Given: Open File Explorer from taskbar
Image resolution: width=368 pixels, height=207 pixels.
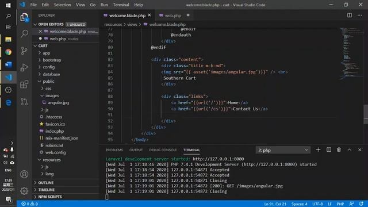Looking at the screenshot, I should point(8,40).
